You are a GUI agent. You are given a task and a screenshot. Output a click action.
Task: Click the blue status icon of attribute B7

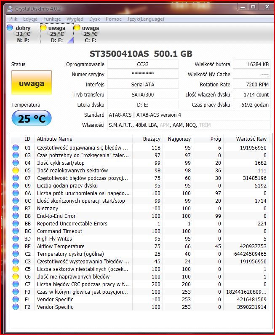pyautogui.click(x=16, y=208)
